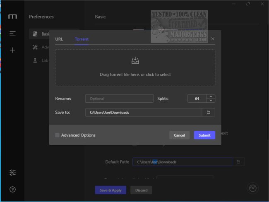Click the Save to path field

click(143, 112)
